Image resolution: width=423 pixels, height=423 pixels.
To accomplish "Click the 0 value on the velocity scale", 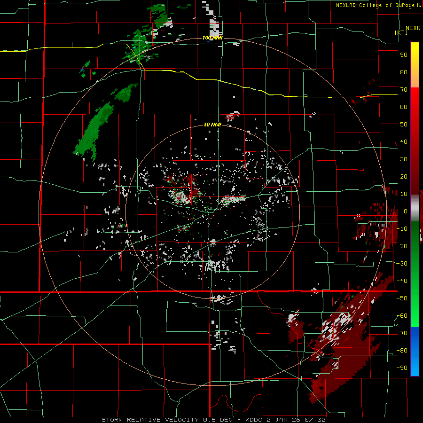I will (x=406, y=211).
